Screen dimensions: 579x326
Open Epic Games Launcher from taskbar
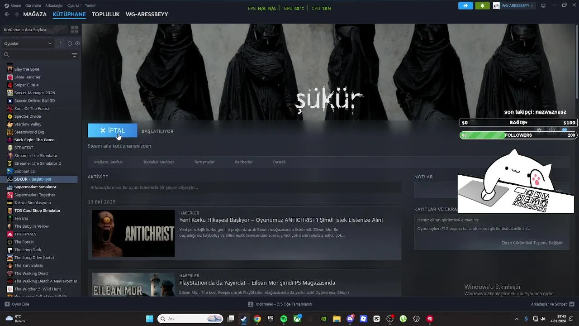(271, 319)
